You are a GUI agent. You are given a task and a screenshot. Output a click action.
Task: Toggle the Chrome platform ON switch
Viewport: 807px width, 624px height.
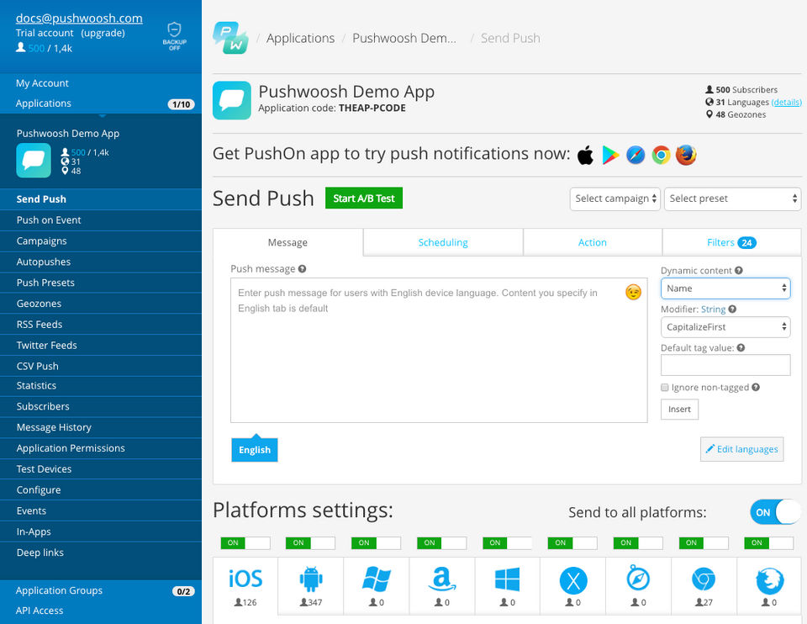pos(704,542)
